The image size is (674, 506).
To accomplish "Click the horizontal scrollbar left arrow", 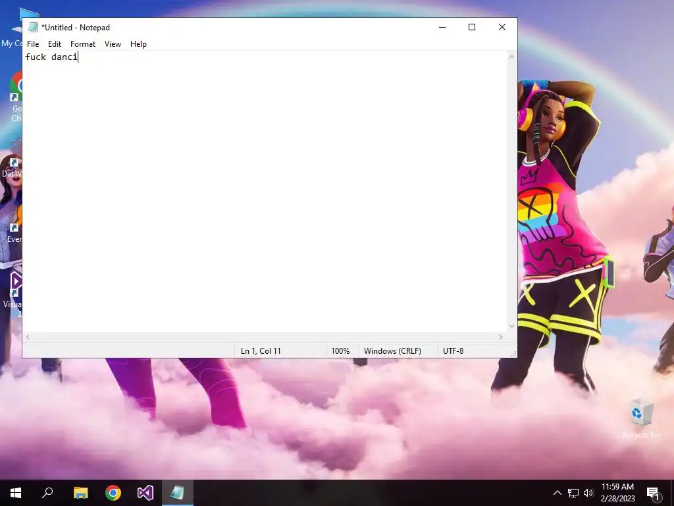I will click(28, 337).
